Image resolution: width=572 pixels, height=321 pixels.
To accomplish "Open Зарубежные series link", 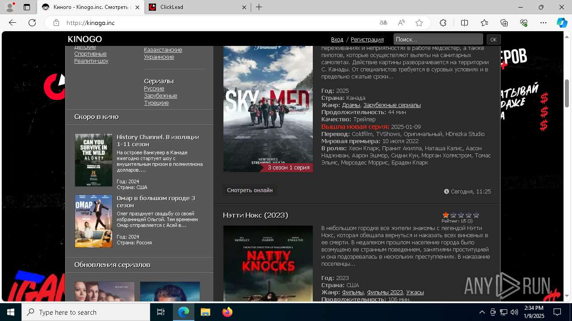I will point(160,96).
